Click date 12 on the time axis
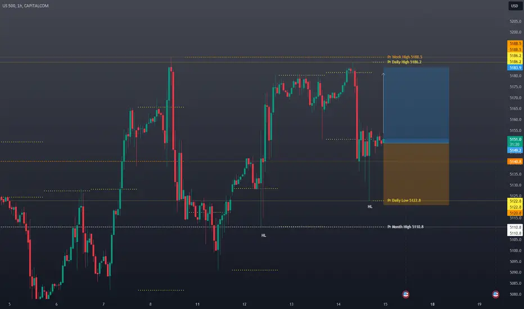 pos(244,305)
